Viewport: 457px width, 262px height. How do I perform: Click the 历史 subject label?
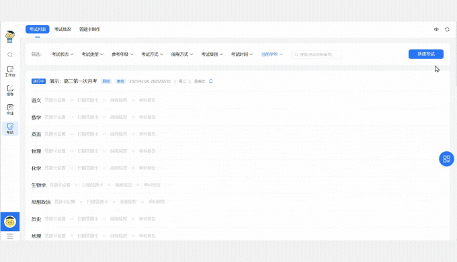point(36,219)
